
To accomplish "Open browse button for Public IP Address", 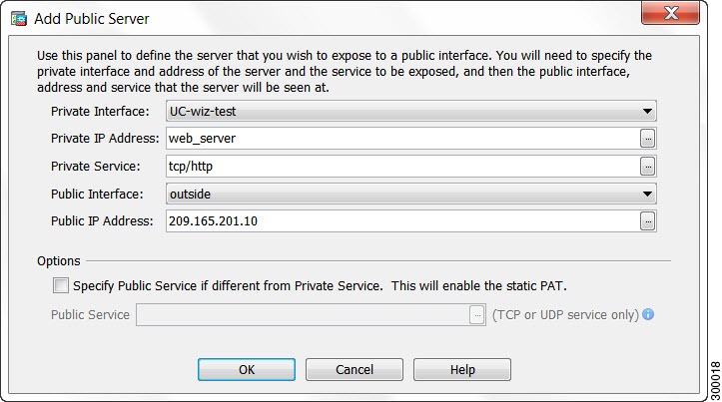I will pyautogui.click(x=647, y=221).
